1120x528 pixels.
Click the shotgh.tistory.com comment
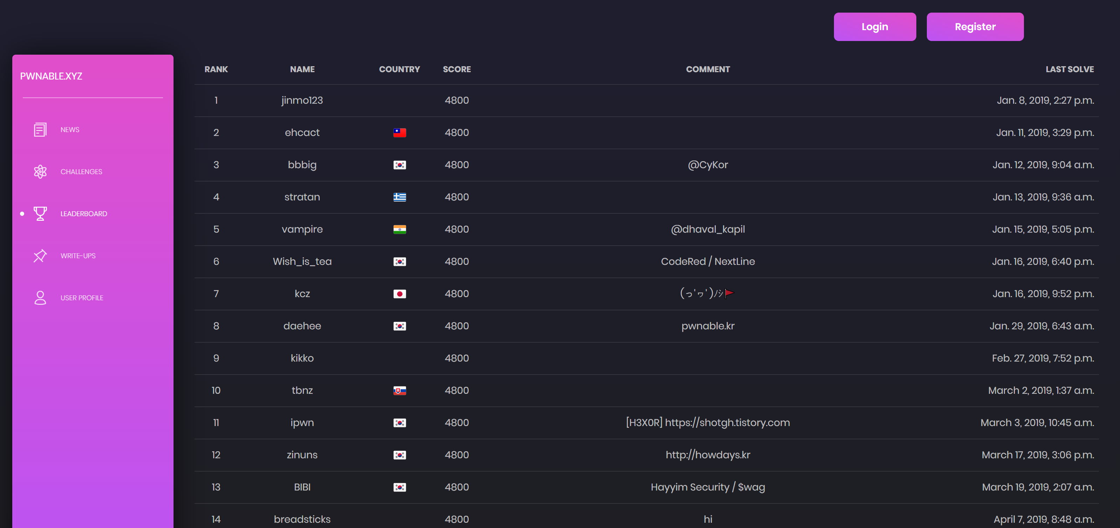[x=708, y=423]
